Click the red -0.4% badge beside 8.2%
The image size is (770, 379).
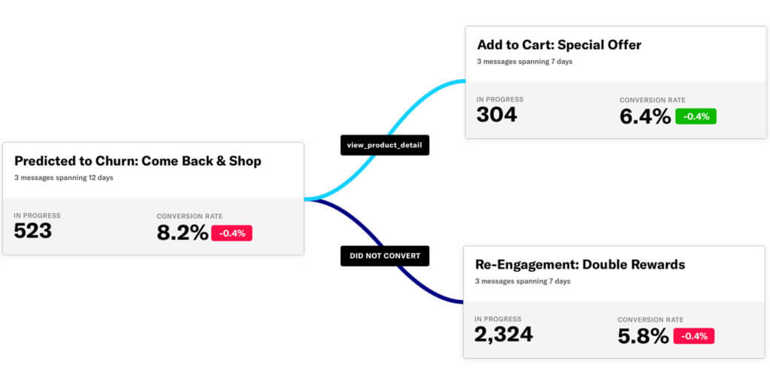(x=232, y=233)
